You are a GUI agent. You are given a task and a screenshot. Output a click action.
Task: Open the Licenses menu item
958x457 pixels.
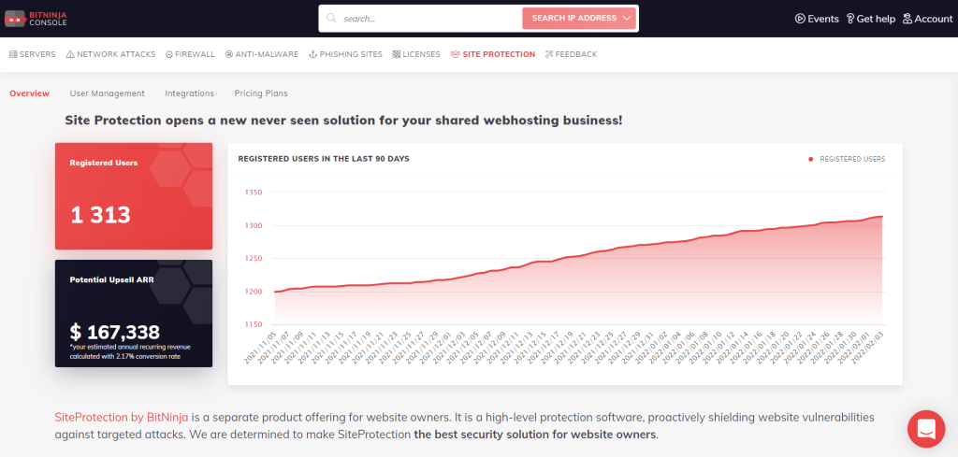point(416,54)
